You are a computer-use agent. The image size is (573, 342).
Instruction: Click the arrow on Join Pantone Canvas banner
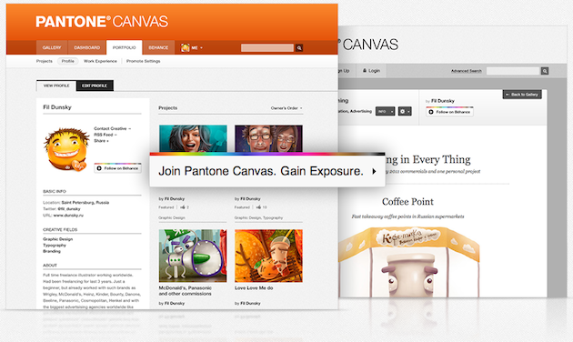coord(374,171)
